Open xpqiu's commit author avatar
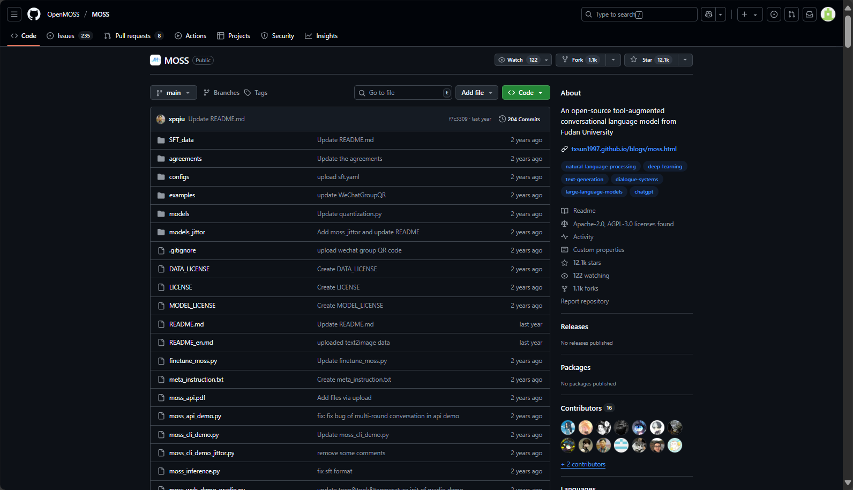Viewport: 853px width, 490px height. pyautogui.click(x=161, y=119)
